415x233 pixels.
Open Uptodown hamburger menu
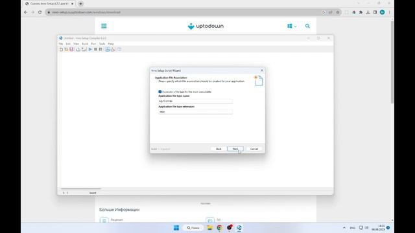click(x=104, y=26)
